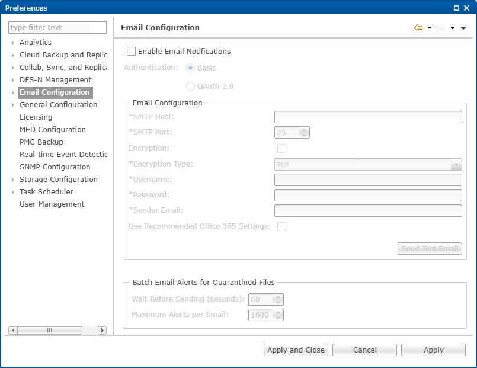
Task: Open User Management preferences
Action: coord(52,204)
